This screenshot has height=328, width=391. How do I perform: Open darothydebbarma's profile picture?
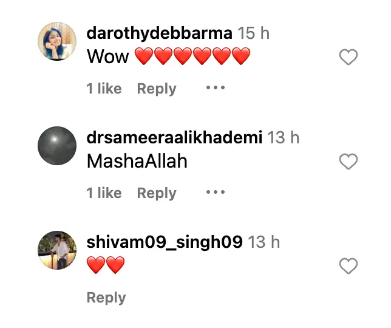[x=57, y=41]
